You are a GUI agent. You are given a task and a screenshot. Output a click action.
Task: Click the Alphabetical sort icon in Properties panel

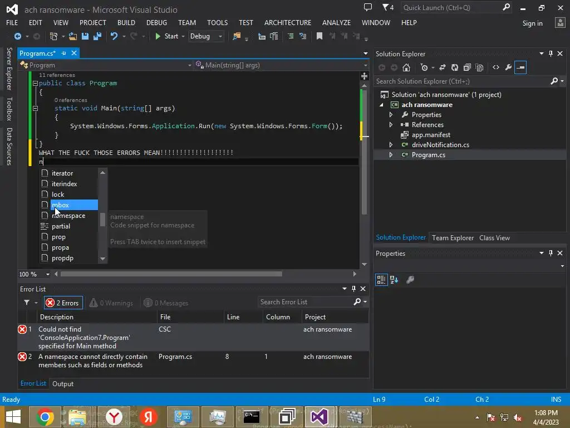pyautogui.click(x=394, y=280)
